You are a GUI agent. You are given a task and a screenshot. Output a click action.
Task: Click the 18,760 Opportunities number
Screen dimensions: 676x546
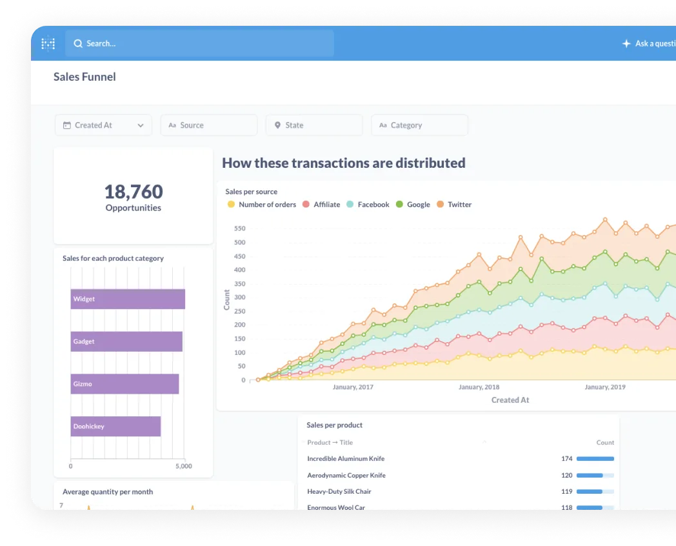tap(134, 192)
